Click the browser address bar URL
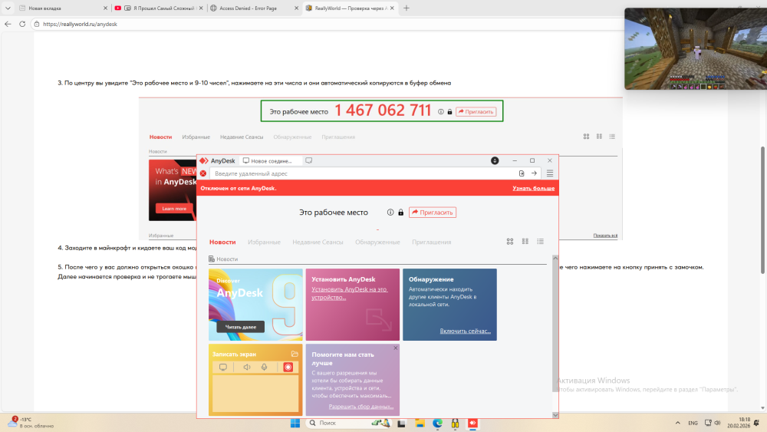Viewport: 767px width, 432px height. pos(80,24)
